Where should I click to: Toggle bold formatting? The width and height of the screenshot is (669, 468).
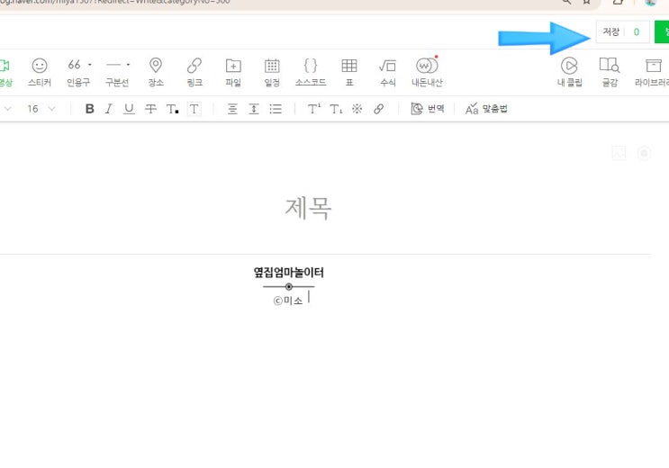[90, 109]
